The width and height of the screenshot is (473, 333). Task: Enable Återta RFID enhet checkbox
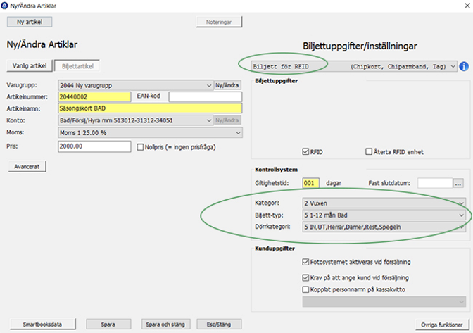pyautogui.click(x=369, y=151)
